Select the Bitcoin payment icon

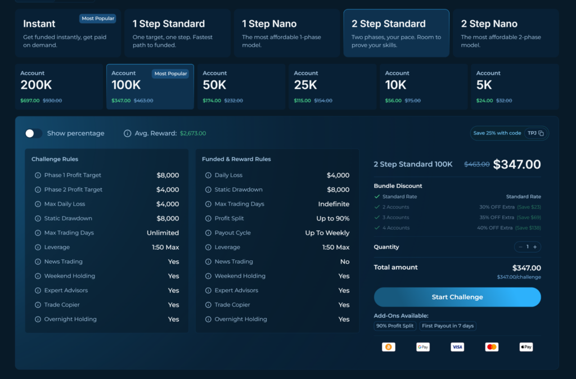pos(389,347)
